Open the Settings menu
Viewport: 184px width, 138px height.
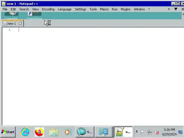click(80, 9)
